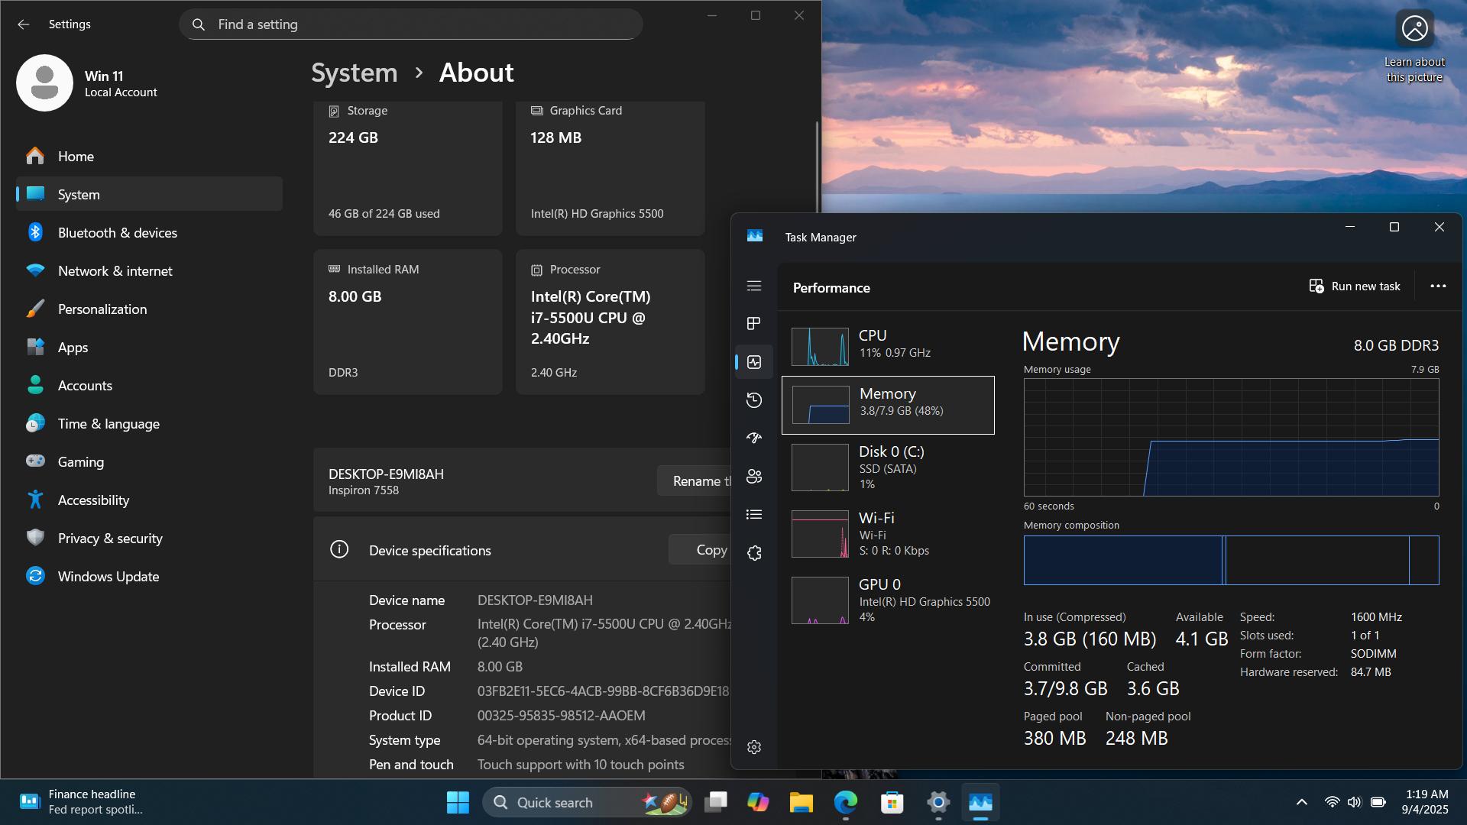Screen dimensions: 1467x825
Task: Select CPU performance graph entry
Action: (x=888, y=347)
